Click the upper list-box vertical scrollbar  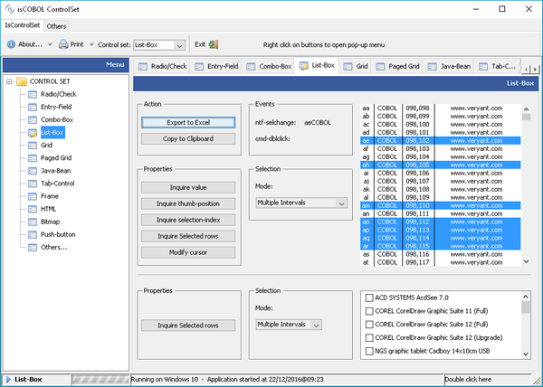coord(527,185)
